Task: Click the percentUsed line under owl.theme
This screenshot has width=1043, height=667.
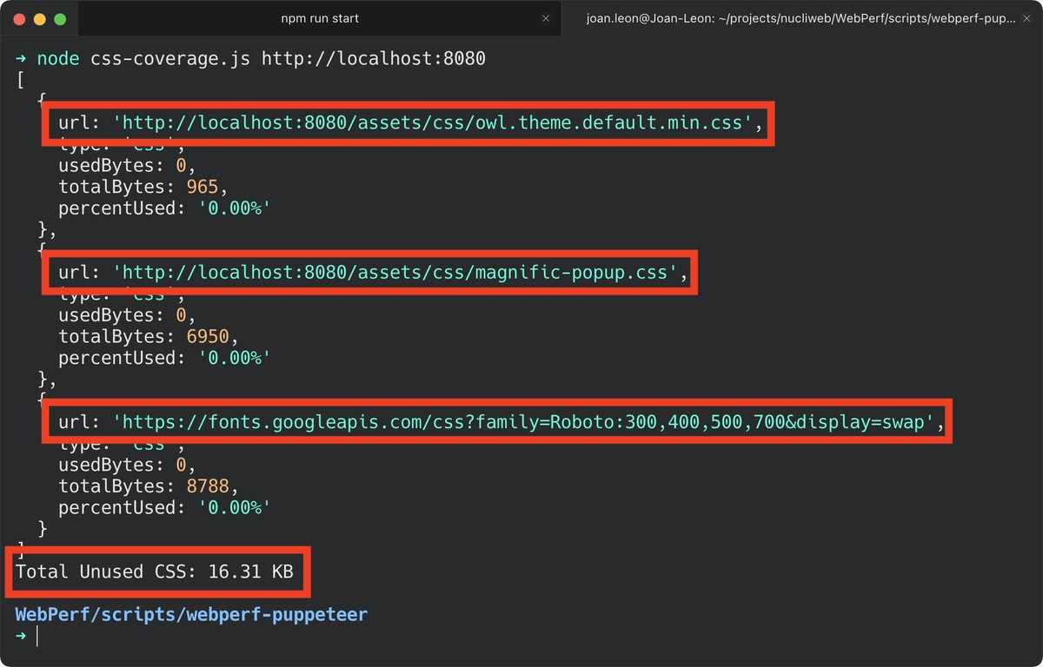Action: [164, 208]
